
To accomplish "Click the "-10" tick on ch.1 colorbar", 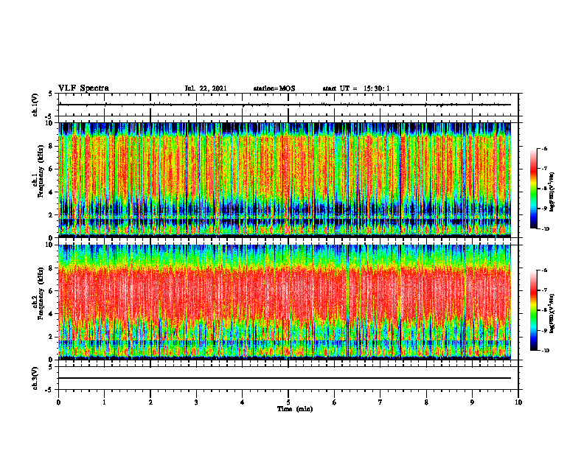I will 545,229.
